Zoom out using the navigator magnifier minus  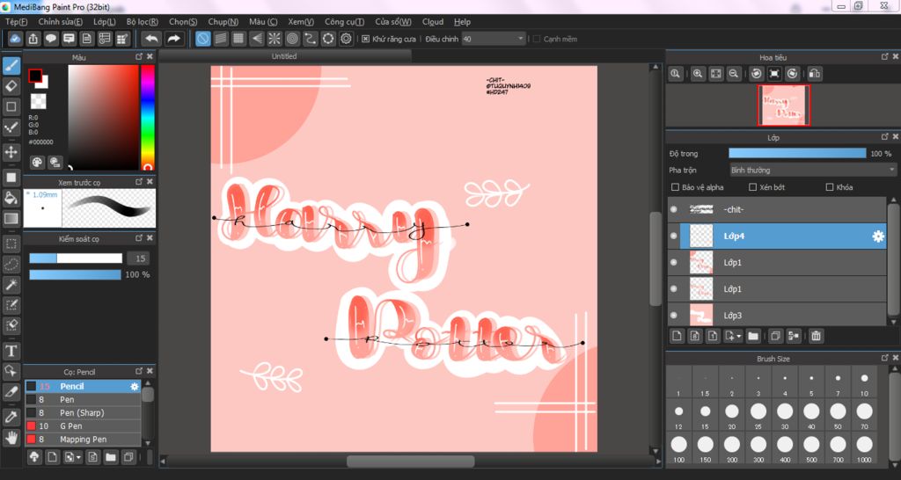coord(733,74)
